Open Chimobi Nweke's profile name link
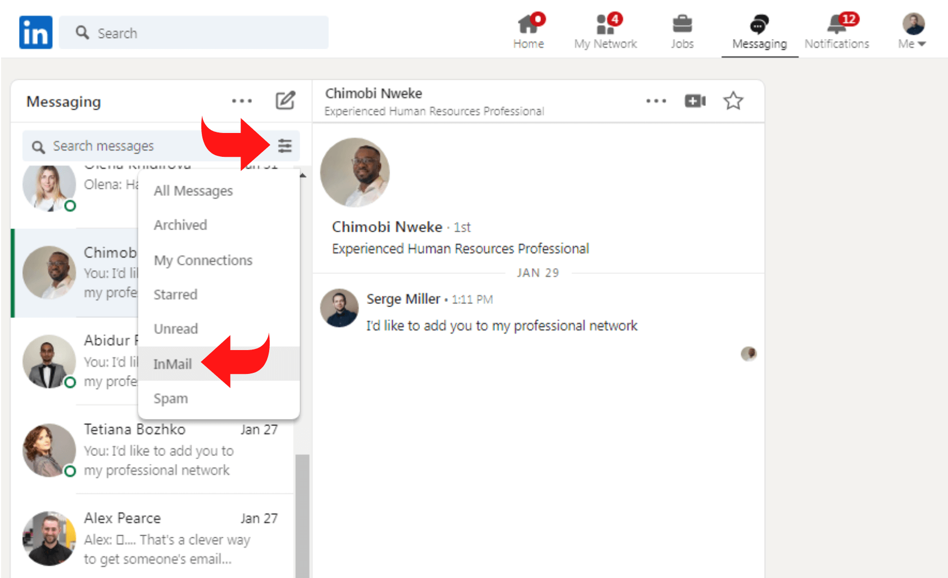 (x=386, y=227)
